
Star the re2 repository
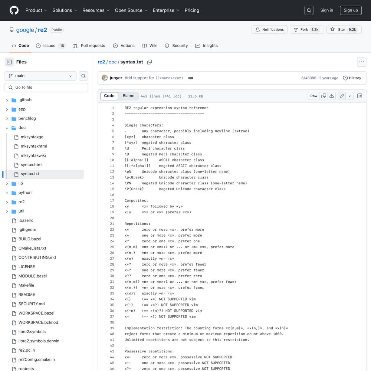tap(344, 30)
